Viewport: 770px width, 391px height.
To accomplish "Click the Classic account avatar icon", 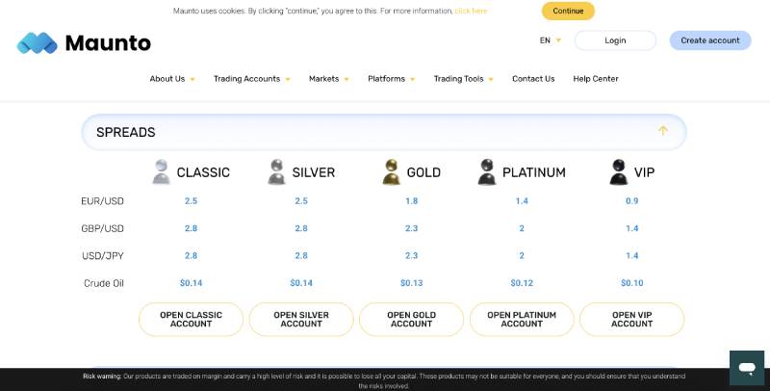I will pyautogui.click(x=162, y=172).
